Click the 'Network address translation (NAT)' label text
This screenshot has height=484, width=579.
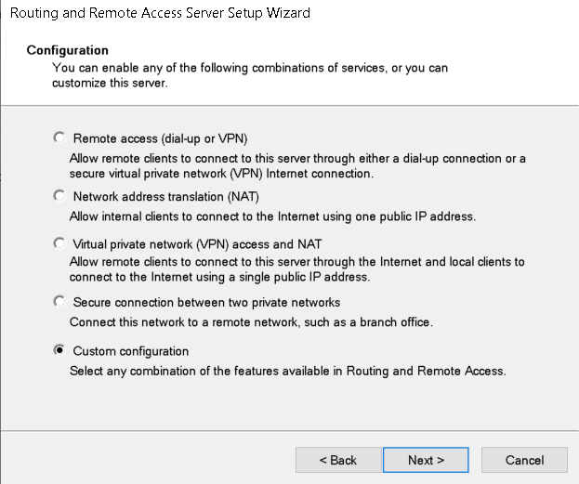tap(165, 197)
